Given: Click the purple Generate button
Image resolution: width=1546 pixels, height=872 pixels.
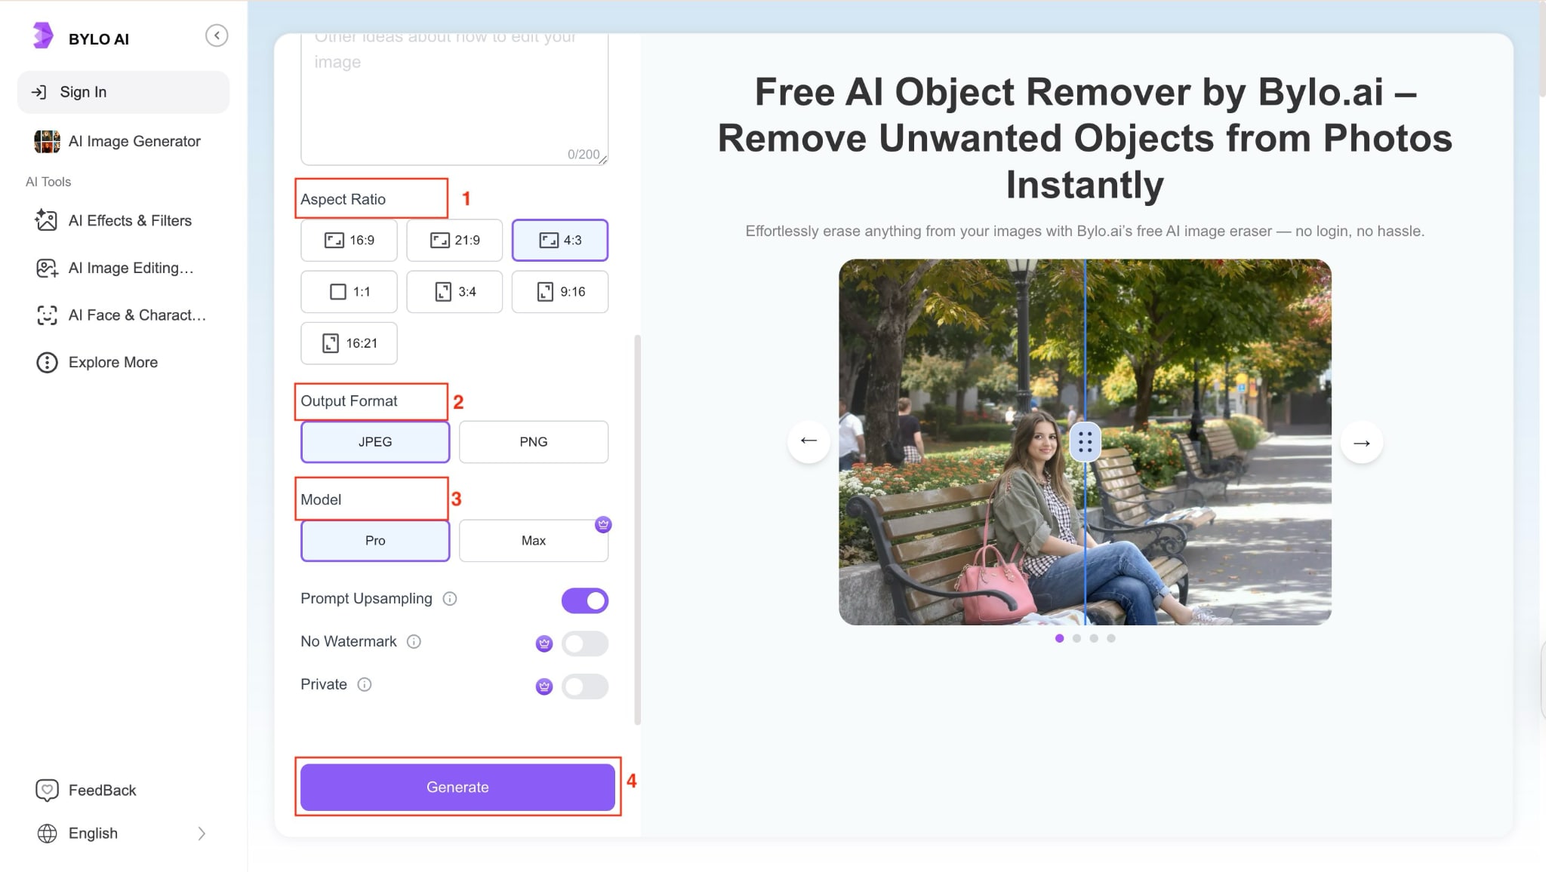Looking at the screenshot, I should 457,787.
